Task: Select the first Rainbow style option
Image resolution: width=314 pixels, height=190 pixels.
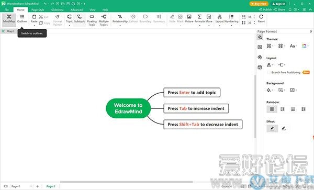Action: [272, 109]
